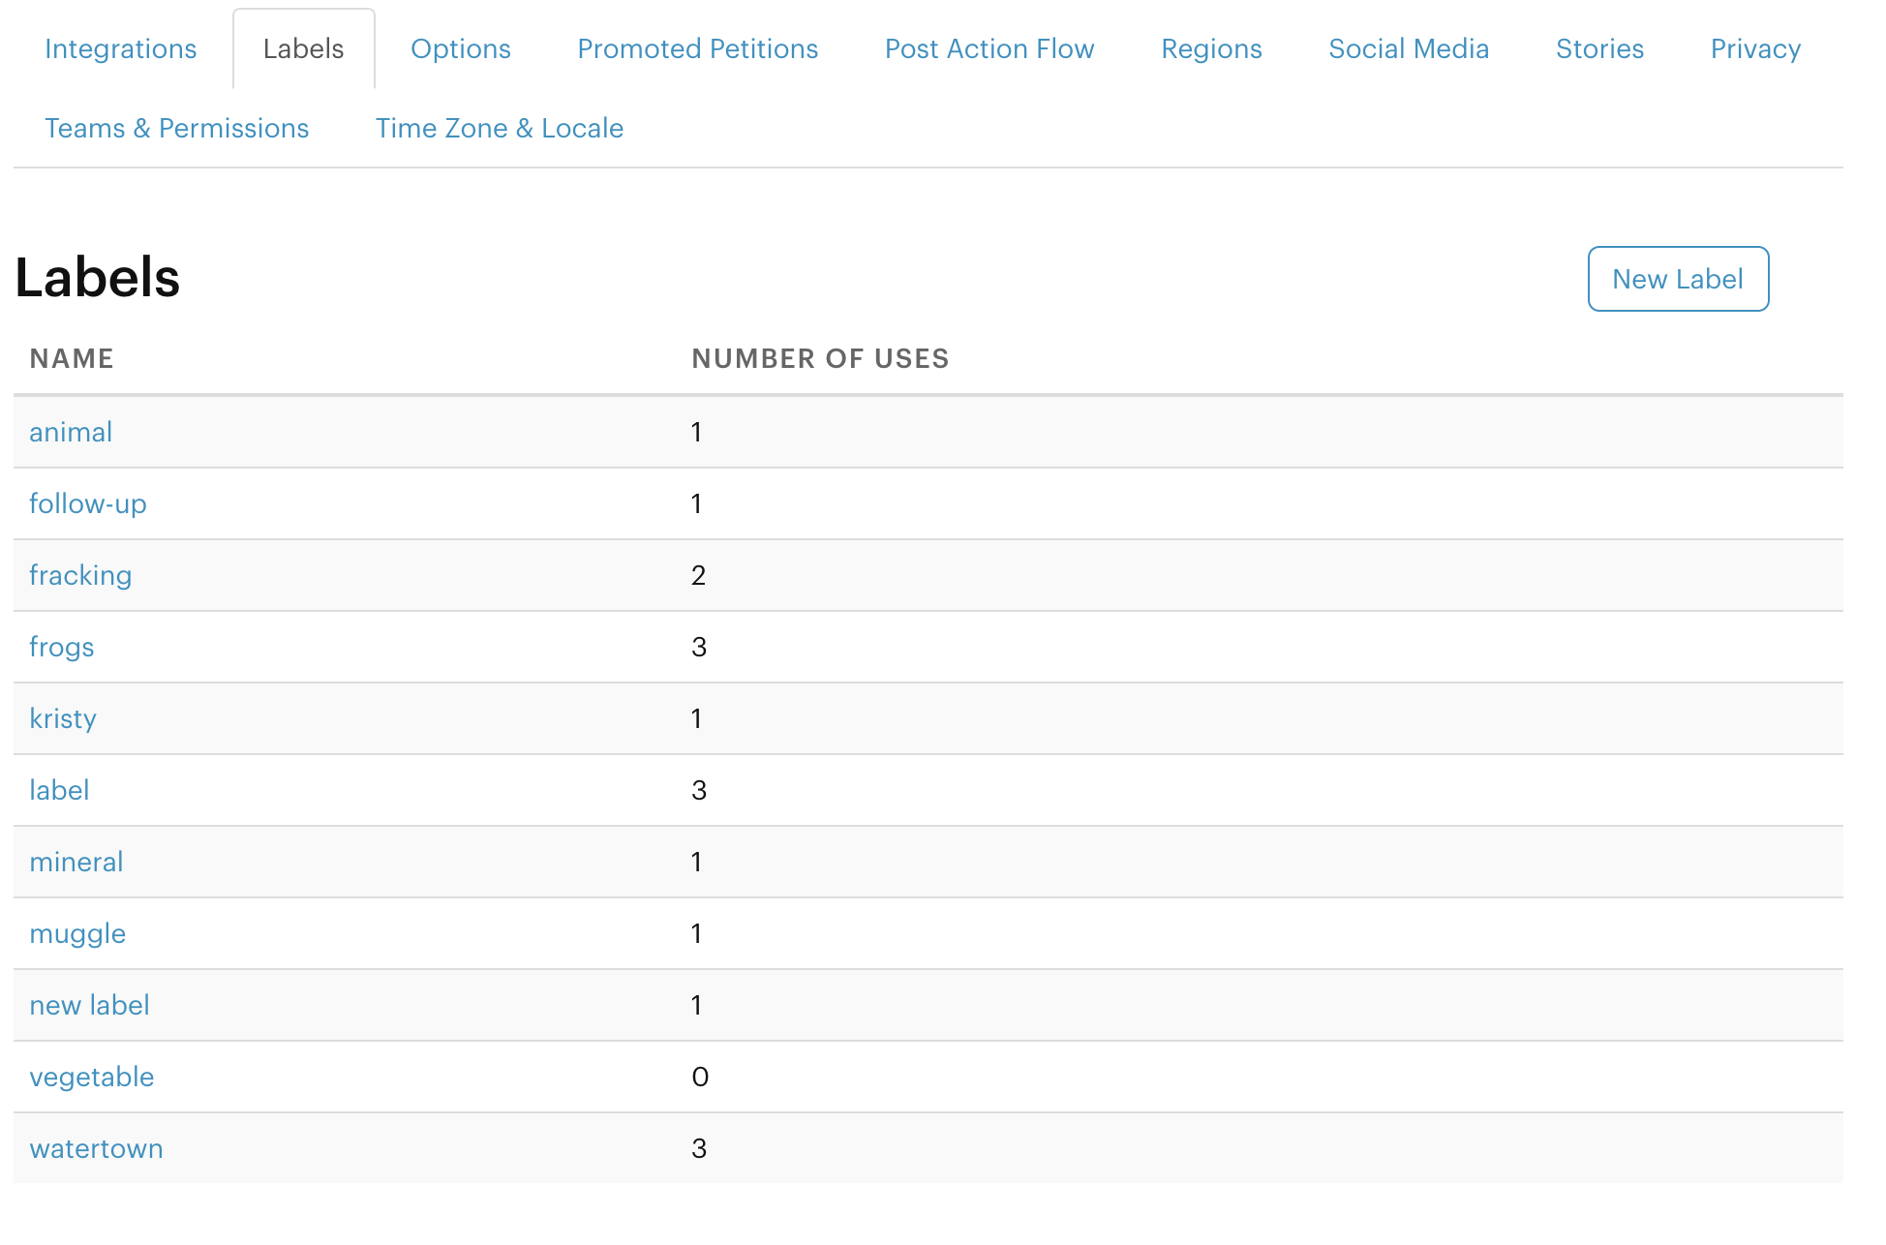1886x1245 pixels.
Task: Open the fracking label
Action: coord(80,575)
